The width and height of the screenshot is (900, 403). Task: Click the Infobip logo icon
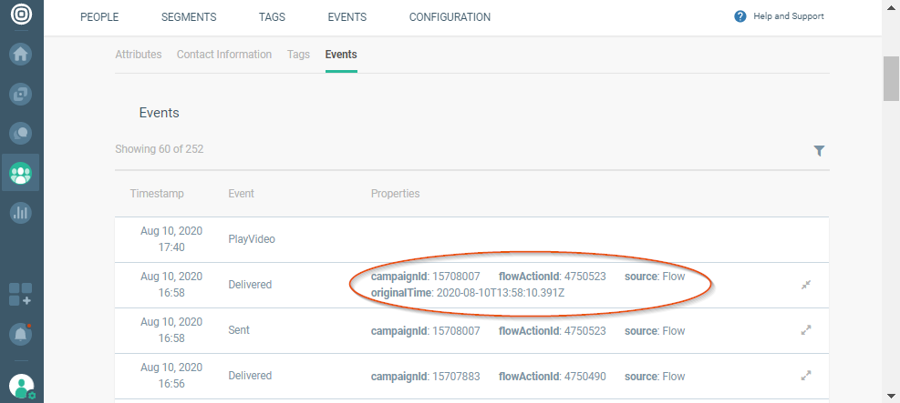[21, 15]
